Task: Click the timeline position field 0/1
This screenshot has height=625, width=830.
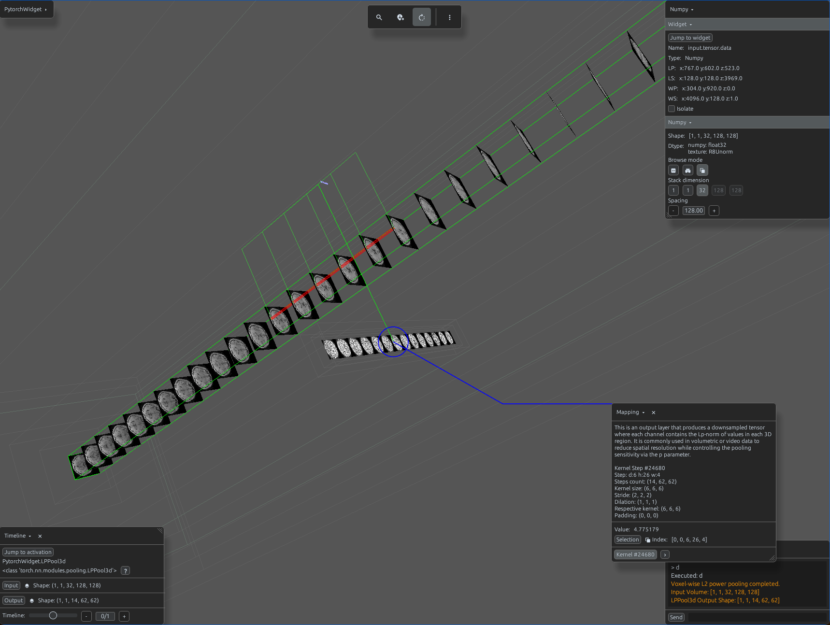Action: pyautogui.click(x=105, y=616)
